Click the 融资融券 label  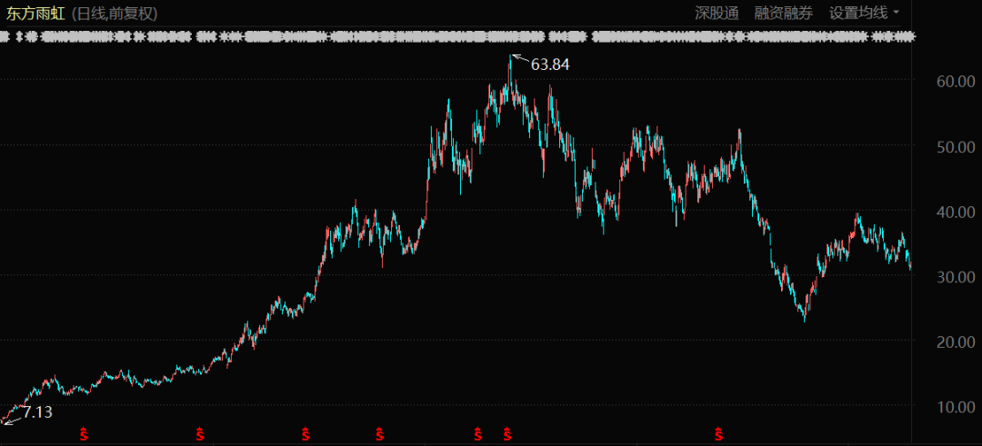point(783,13)
